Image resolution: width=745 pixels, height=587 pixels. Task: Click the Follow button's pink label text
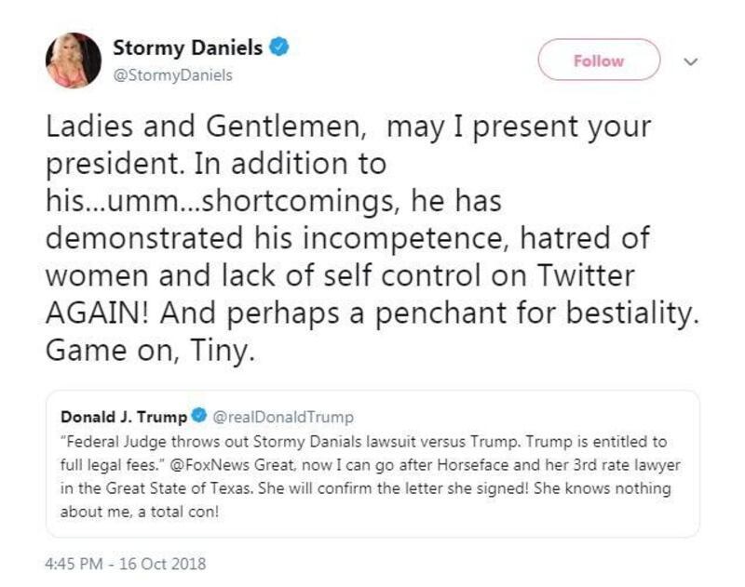tap(601, 60)
